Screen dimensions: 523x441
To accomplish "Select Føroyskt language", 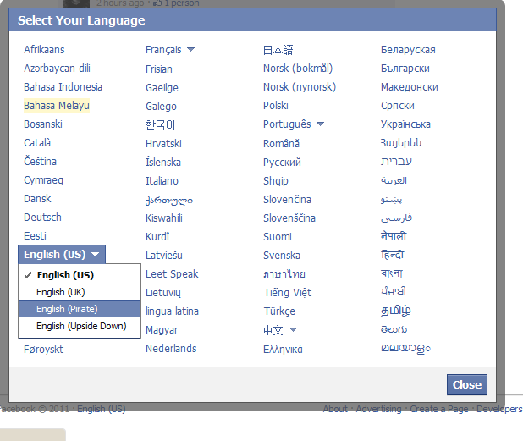I will pyautogui.click(x=43, y=350).
